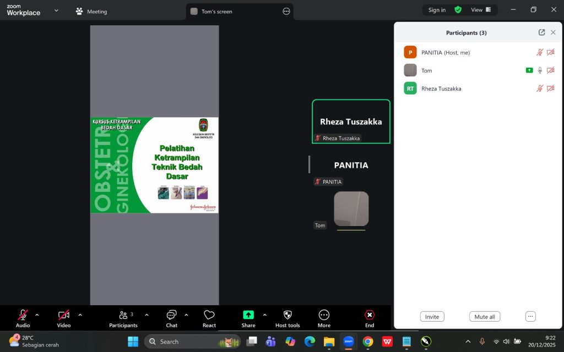Click Tom's video thumbnail
Viewport: 564px width, 352px height.
(351, 209)
